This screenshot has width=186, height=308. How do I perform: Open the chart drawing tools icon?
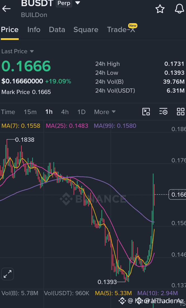click(x=146, y=112)
